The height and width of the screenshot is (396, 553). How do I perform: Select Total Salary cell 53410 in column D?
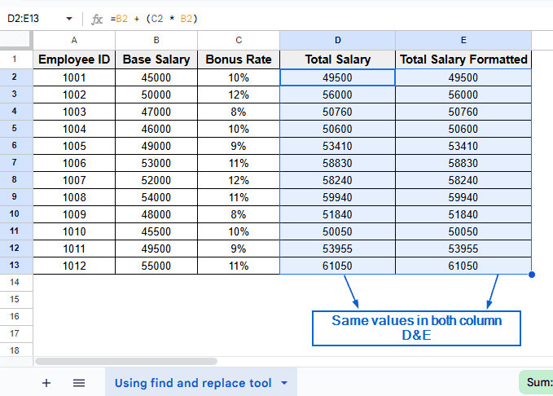click(x=338, y=146)
